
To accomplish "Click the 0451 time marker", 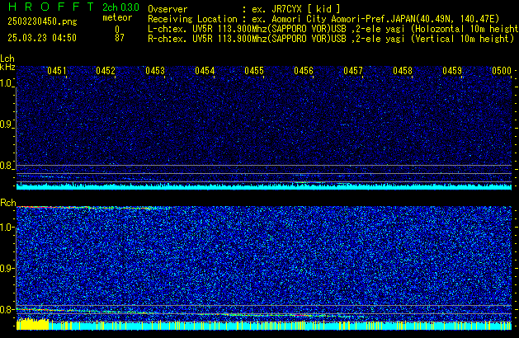I will (57, 71).
